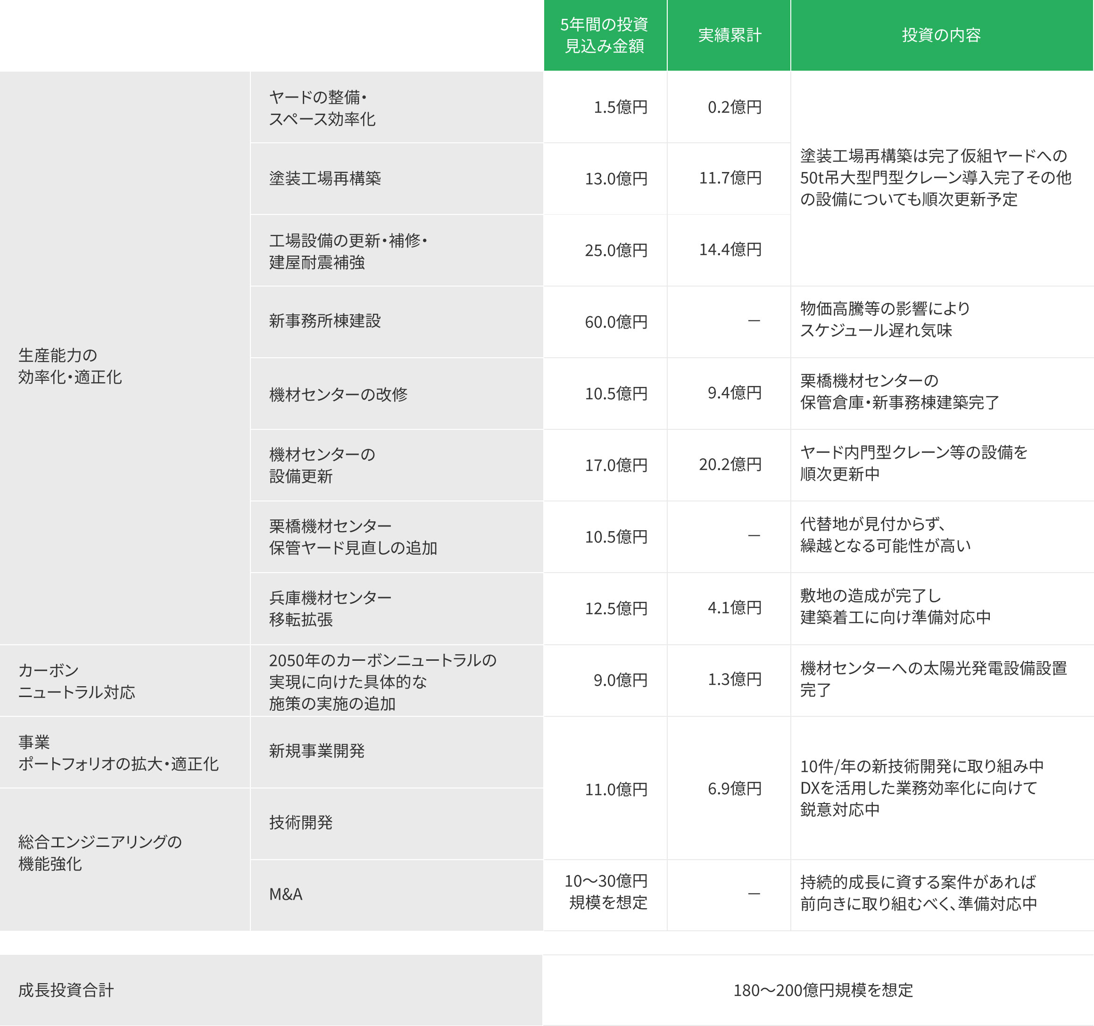
Task: Select the カーボンニュートラル対応 category cell
Action: click(x=76, y=681)
